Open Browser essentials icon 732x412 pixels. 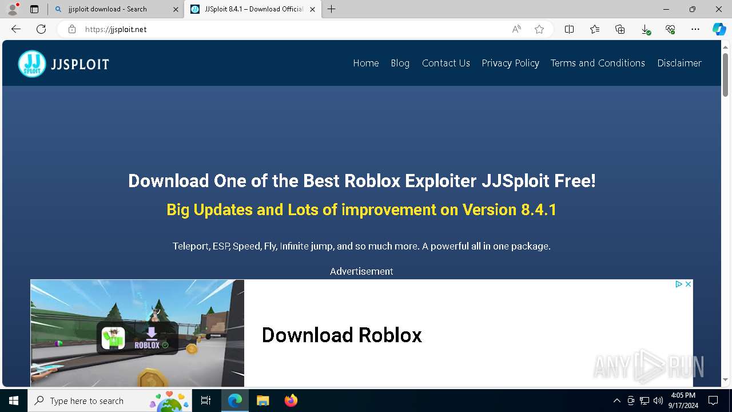(670, 29)
